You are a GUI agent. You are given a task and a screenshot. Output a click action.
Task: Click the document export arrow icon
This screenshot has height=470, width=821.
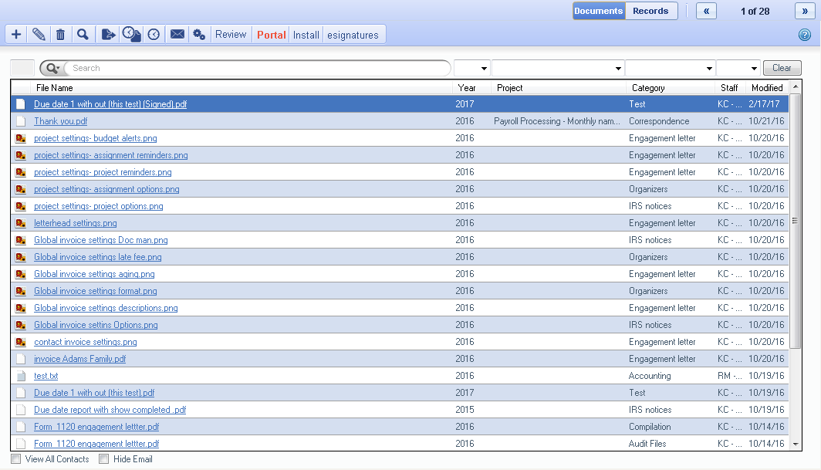click(108, 35)
